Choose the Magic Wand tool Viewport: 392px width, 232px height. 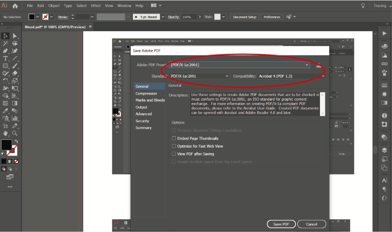[6, 43]
